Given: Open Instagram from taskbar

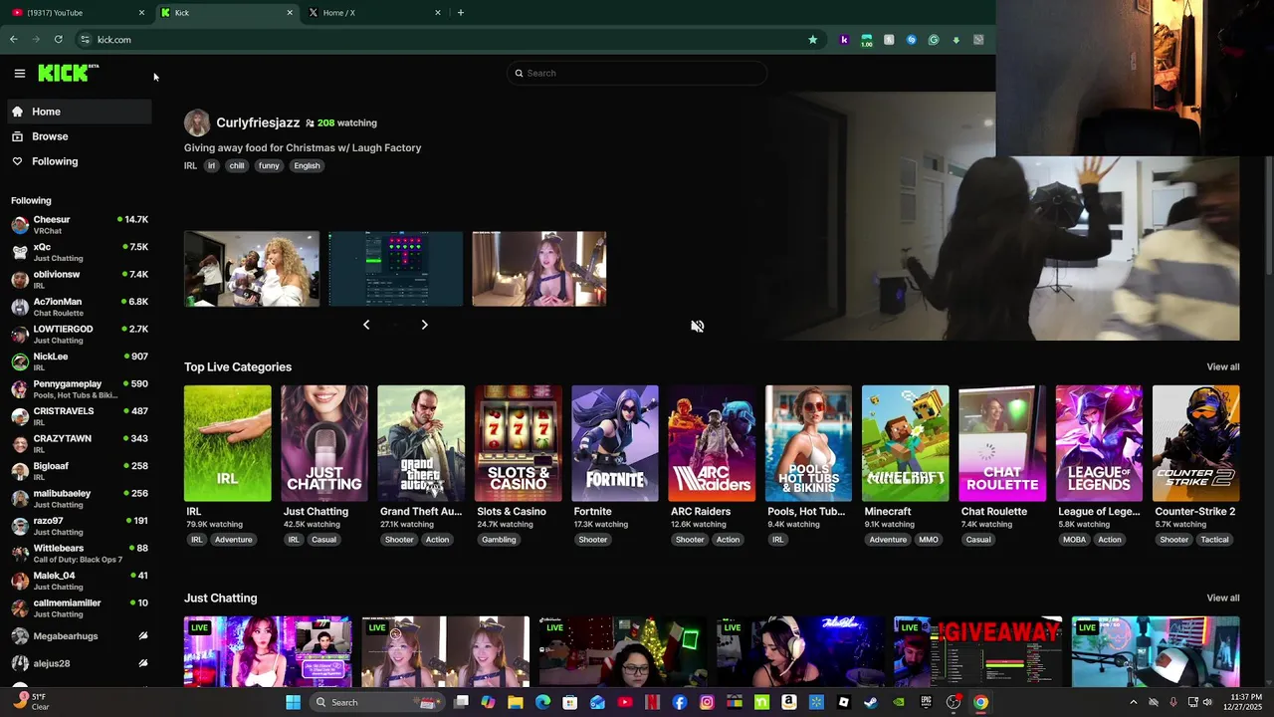Looking at the screenshot, I should coord(707,702).
